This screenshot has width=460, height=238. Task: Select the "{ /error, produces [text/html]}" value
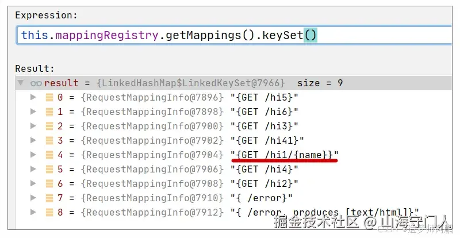click(325, 213)
